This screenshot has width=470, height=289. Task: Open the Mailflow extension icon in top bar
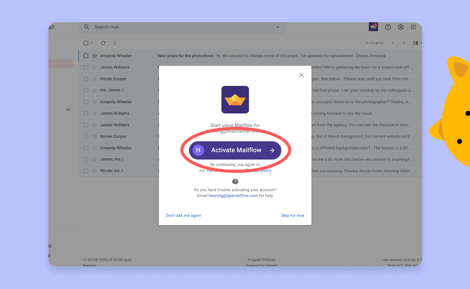(x=373, y=27)
